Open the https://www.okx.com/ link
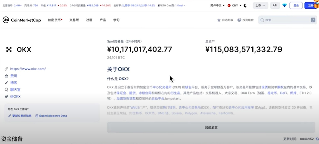This screenshot has width=319, height=144. [x=28, y=69]
